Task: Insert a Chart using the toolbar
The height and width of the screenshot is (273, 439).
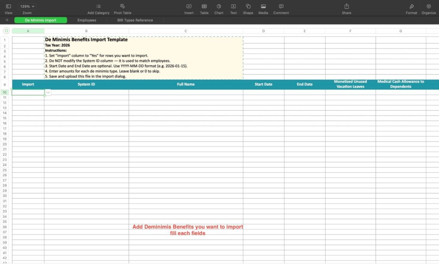Action: (219, 6)
